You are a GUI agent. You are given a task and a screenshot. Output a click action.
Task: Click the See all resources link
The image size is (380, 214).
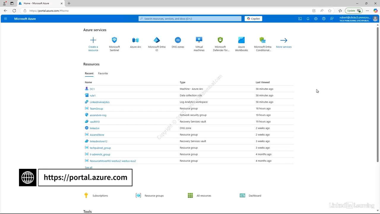(88, 167)
